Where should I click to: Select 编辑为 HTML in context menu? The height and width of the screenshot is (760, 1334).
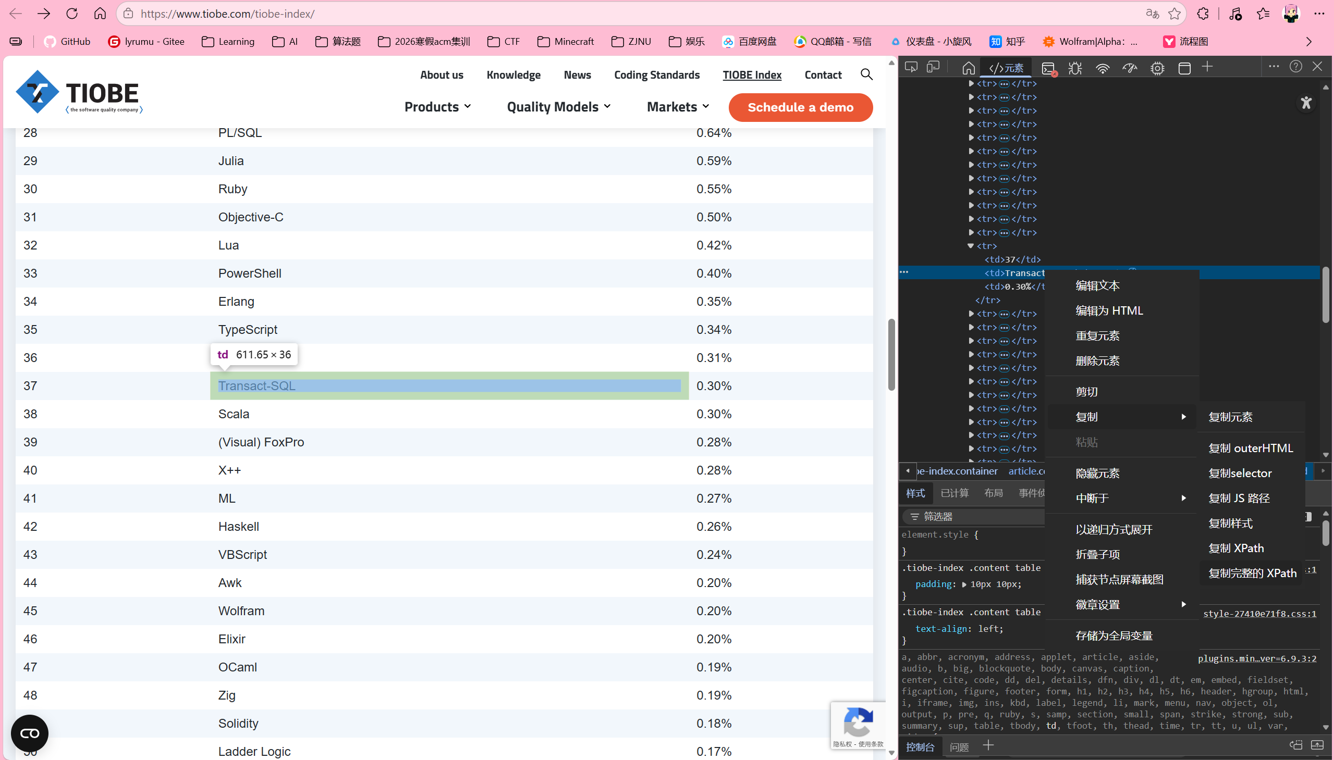click(x=1121, y=310)
